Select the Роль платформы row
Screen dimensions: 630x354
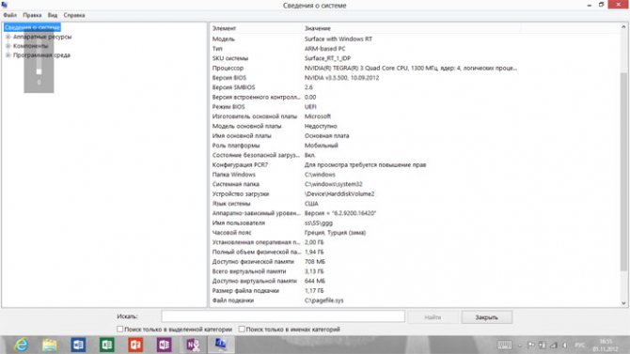[x=415, y=146]
